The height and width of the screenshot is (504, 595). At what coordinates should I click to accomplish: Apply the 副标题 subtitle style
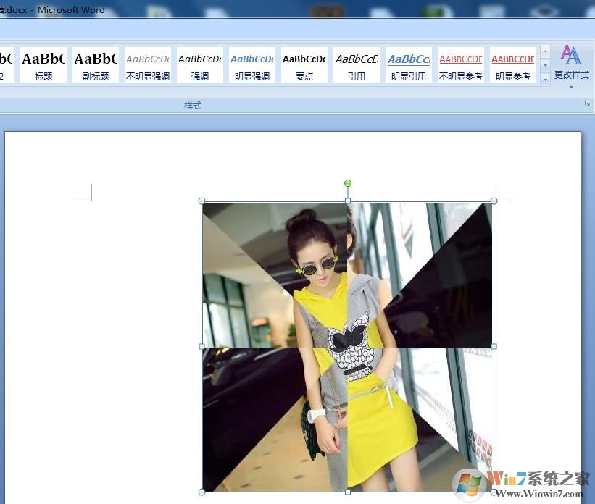click(x=95, y=64)
